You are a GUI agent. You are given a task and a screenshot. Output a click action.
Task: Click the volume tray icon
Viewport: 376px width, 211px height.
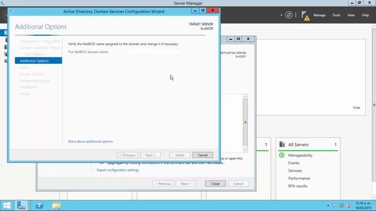[x=348, y=206]
